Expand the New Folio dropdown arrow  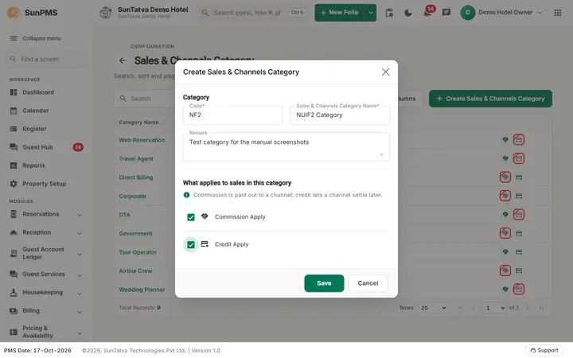pyautogui.click(x=371, y=13)
